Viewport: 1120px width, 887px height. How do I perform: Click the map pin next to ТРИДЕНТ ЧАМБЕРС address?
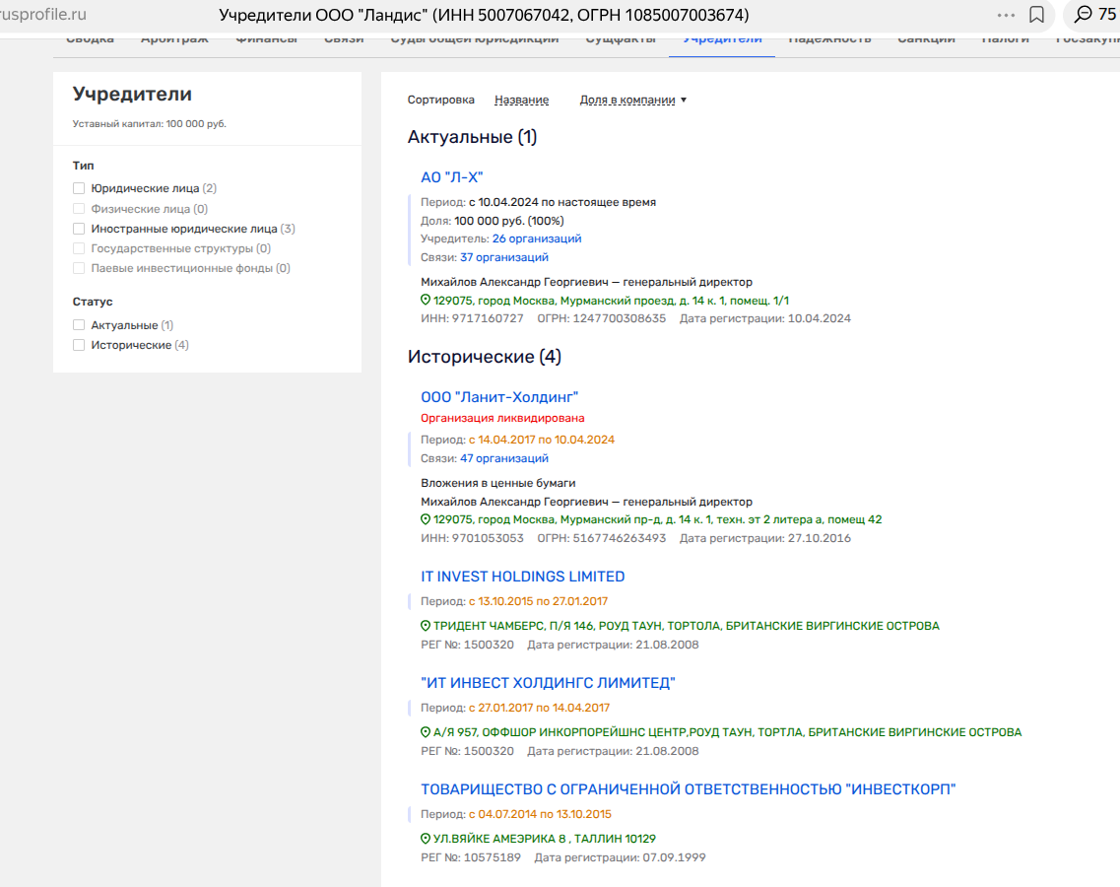coord(427,626)
